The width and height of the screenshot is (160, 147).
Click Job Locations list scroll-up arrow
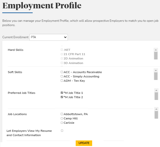pos(156,109)
